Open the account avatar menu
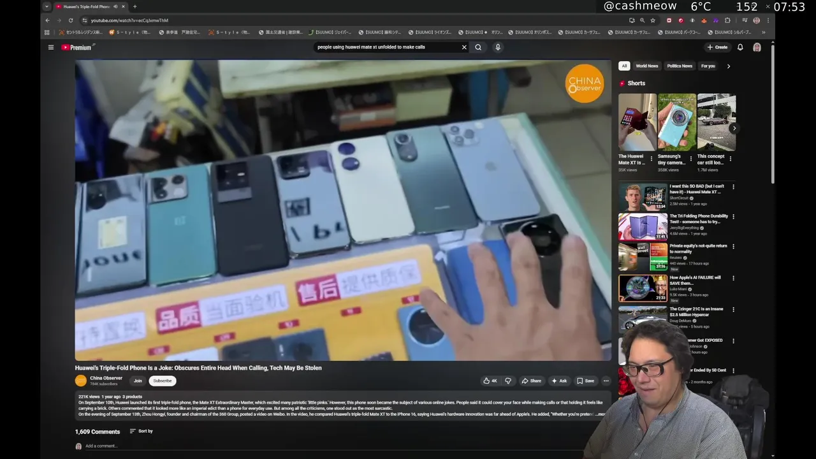The height and width of the screenshot is (459, 816). (x=757, y=47)
